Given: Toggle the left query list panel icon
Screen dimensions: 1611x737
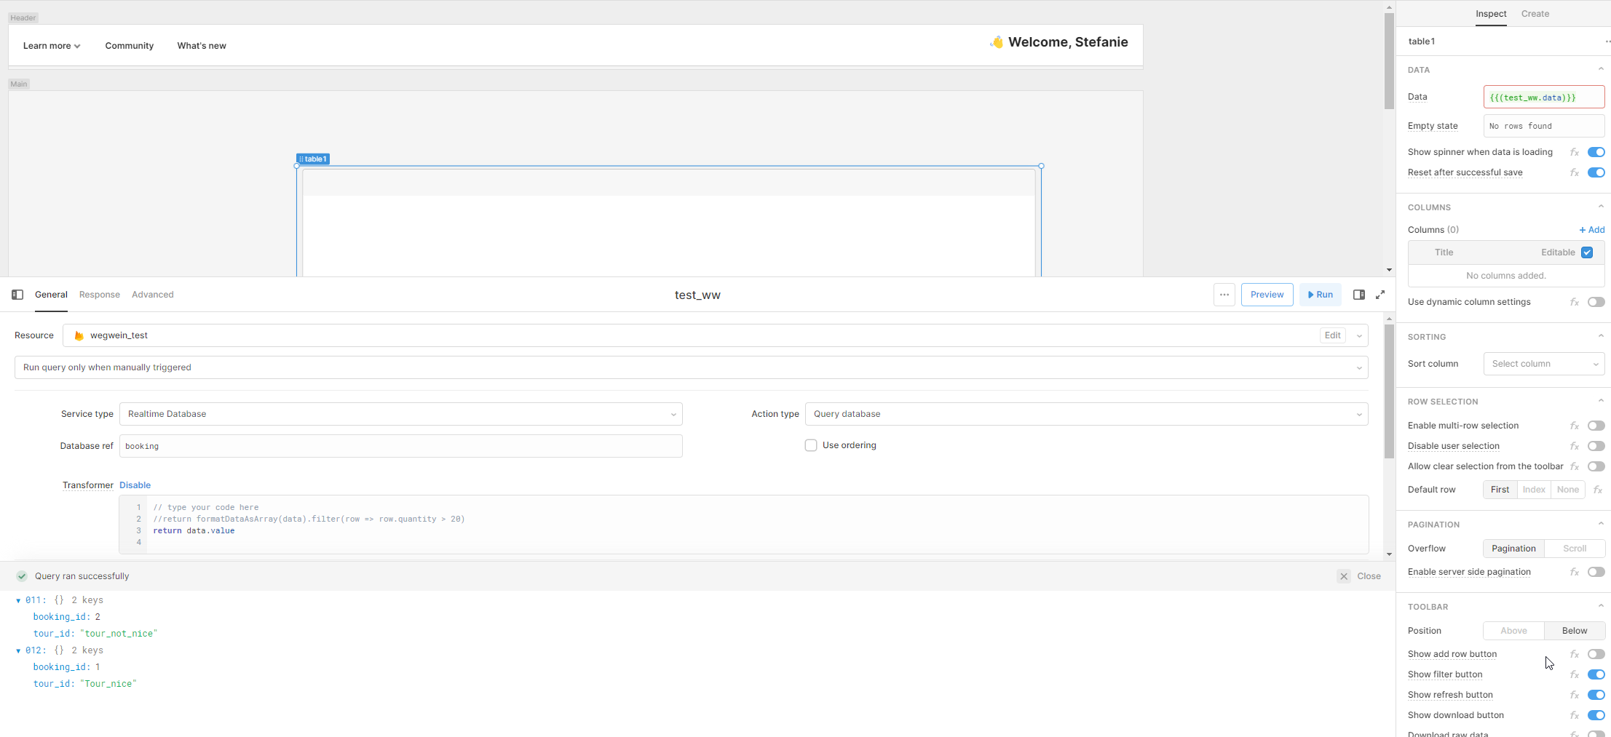Looking at the screenshot, I should pyautogui.click(x=17, y=295).
